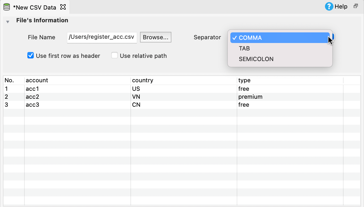Image resolution: width=364 pixels, height=207 pixels.
Task: Disable the Use first row as header checkbox
Action: 31,55
